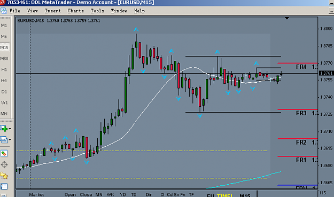Select the M15 timeframe button
The image size is (334, 197).
pyautogui.click(x=4, y=48)
